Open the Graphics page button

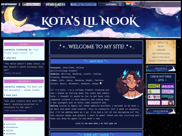(161, 69)
